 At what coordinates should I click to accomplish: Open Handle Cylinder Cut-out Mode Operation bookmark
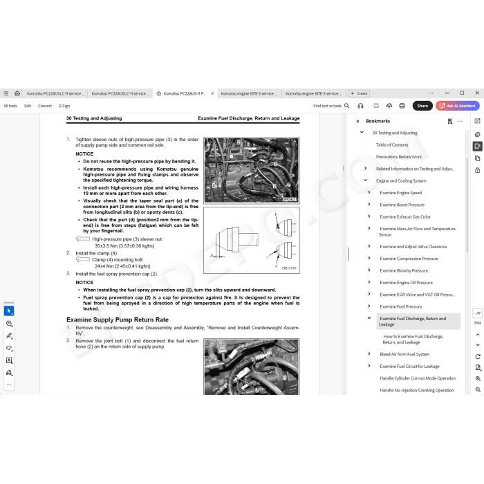pos(418,378)
